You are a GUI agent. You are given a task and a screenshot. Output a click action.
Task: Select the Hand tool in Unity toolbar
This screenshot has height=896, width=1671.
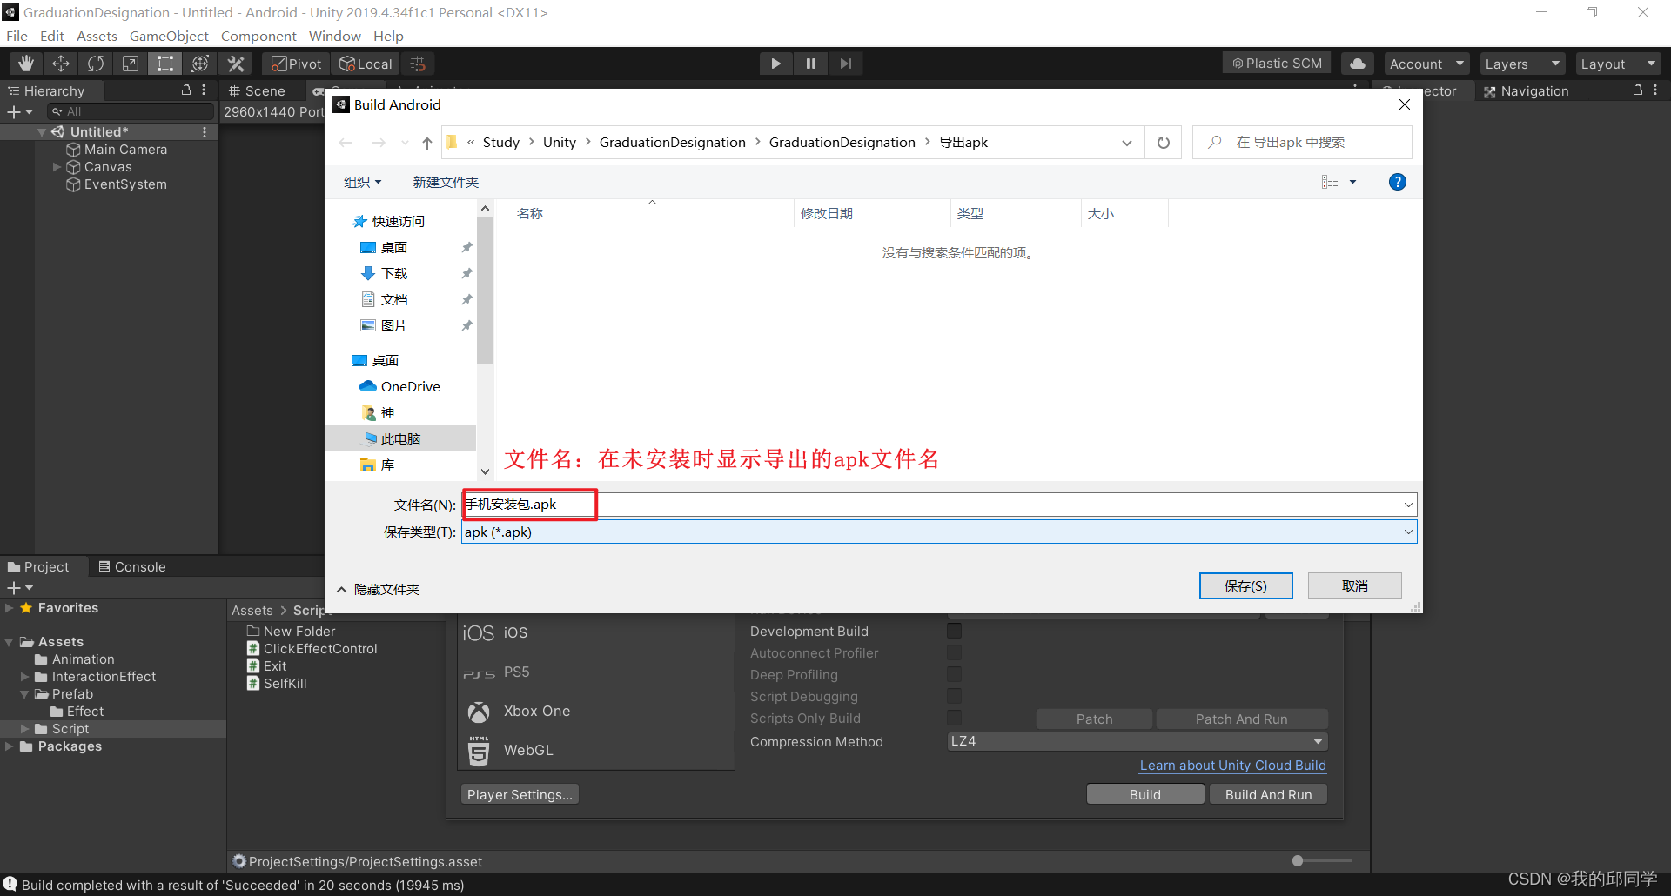[x=24, y=63]
